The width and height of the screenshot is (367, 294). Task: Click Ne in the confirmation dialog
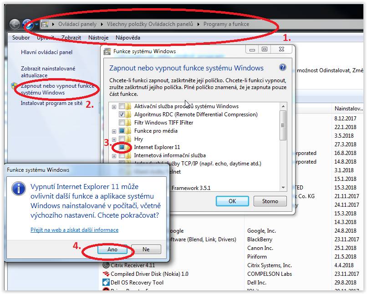coord(146,249)
